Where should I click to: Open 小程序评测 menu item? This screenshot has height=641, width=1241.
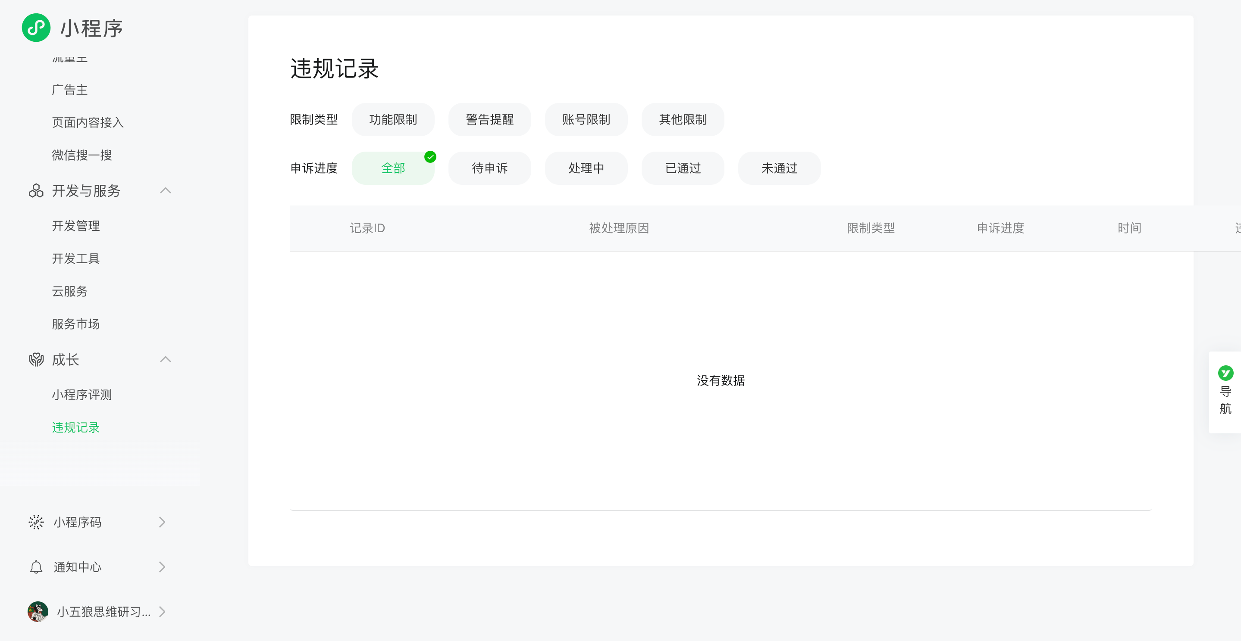coord(82,395)
